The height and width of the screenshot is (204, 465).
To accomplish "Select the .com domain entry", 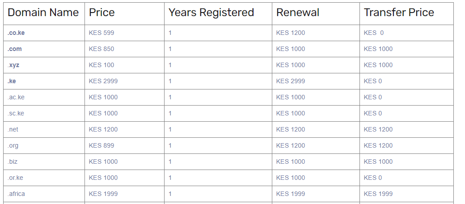I will 14,49.
